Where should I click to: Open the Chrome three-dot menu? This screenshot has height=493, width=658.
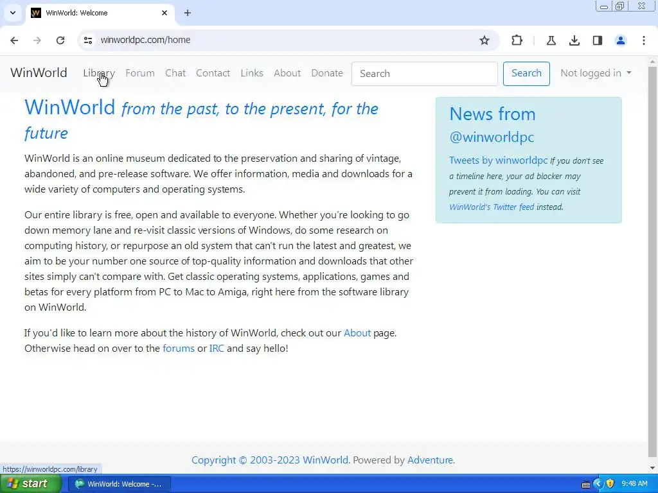point(644,40)
